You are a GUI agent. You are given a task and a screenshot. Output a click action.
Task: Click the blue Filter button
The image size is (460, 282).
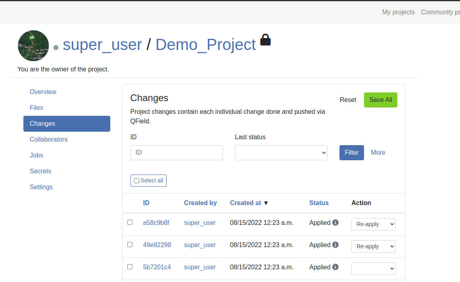click(x=351, y=153)
